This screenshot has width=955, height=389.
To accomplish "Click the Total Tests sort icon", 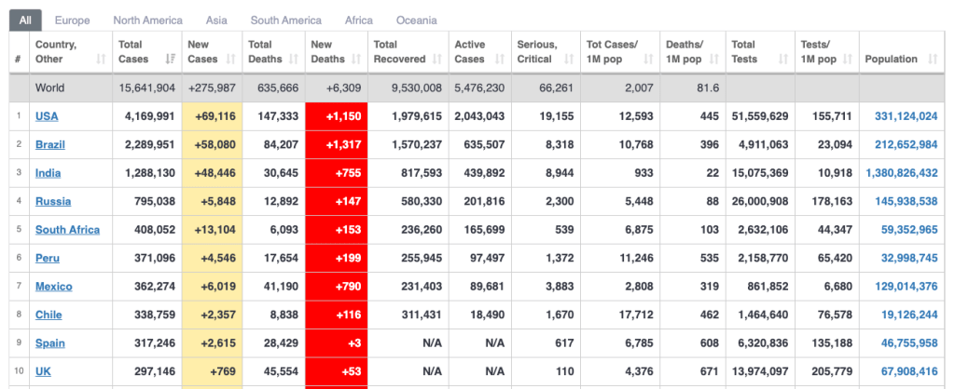I will [781, 60].
